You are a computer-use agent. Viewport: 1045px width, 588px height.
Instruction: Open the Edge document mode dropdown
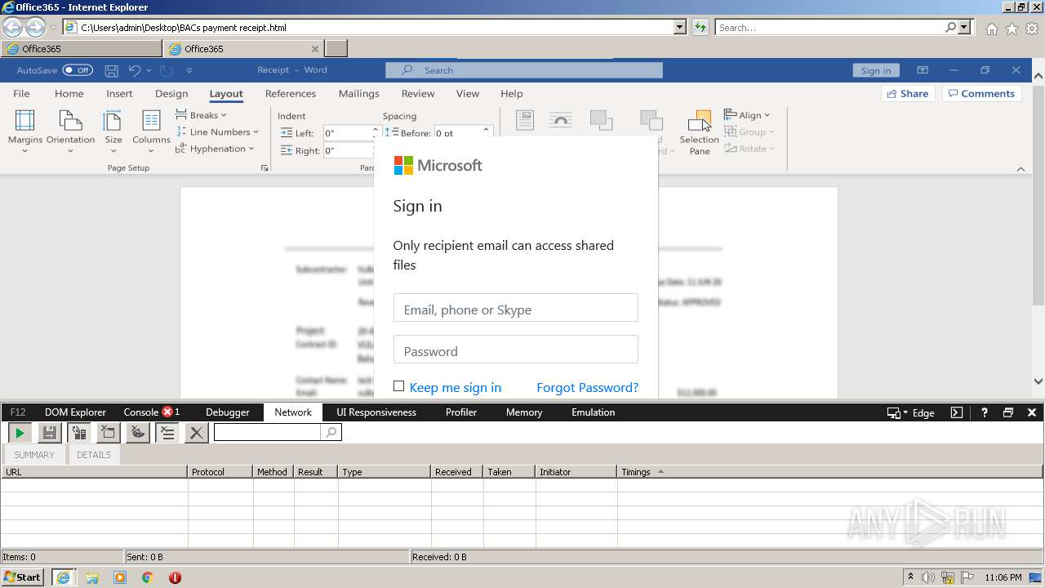911,412
